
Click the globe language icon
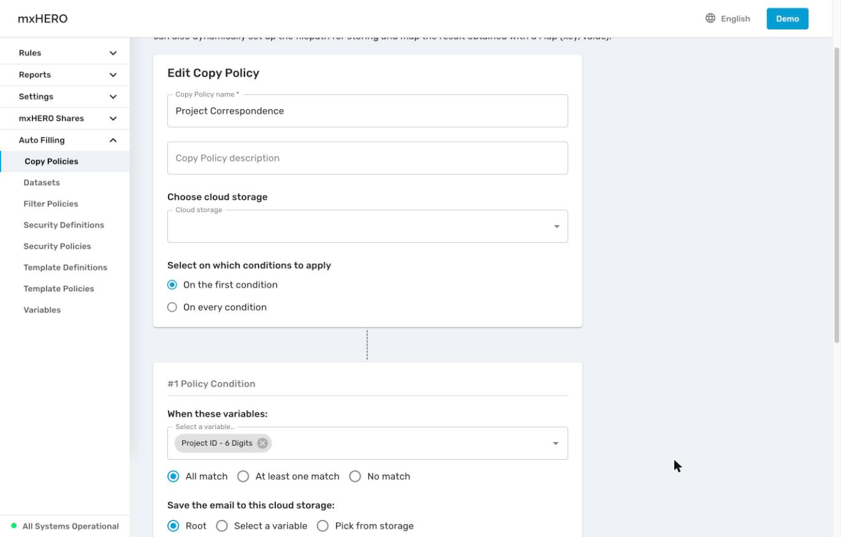coord(710,18)
